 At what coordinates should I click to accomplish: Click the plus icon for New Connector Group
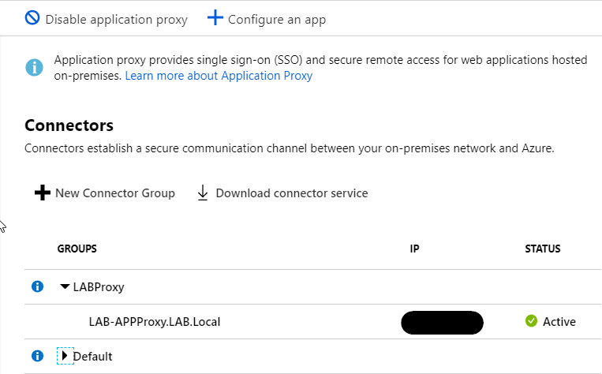coord(43,193)
